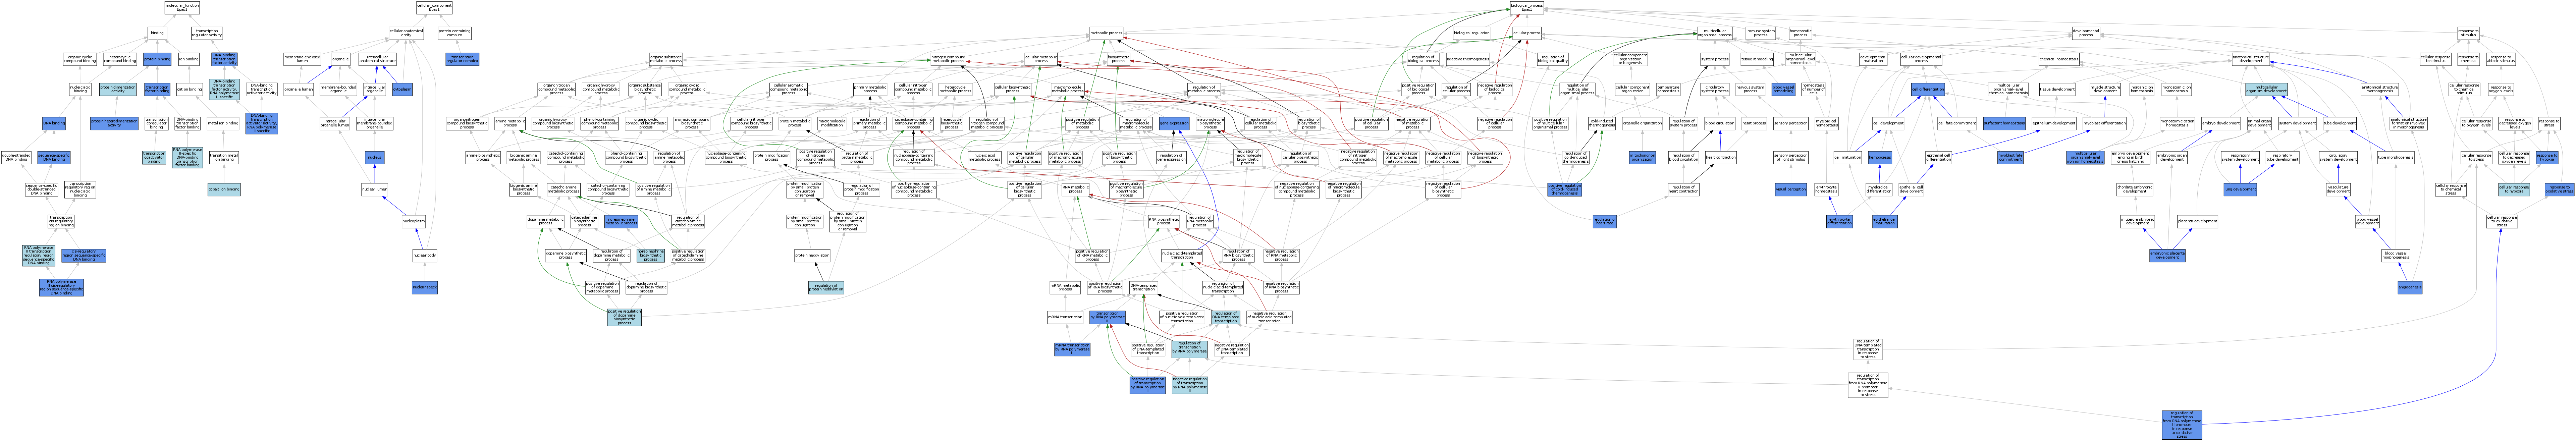Image resolution: width=2576 pixels, height=441 pixels.
Task: Click 'regulation of protein neddylation' node
Action: coord(826,287)
